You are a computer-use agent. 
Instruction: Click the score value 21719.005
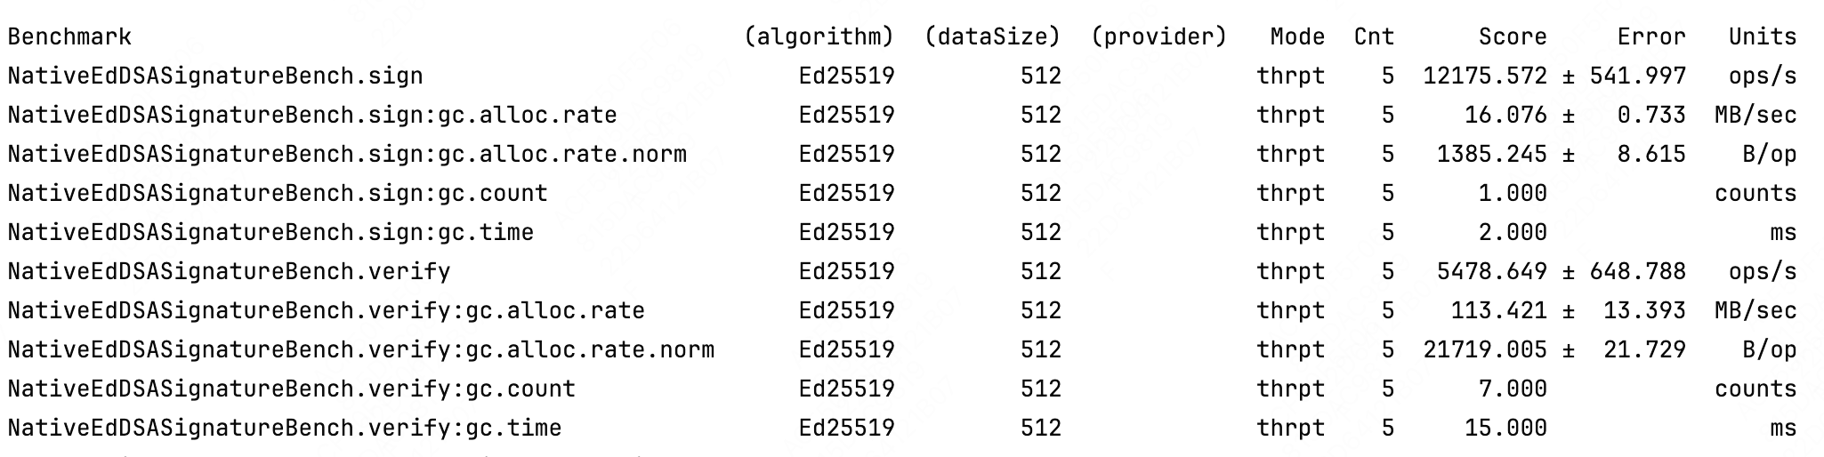coord(1485,349)
